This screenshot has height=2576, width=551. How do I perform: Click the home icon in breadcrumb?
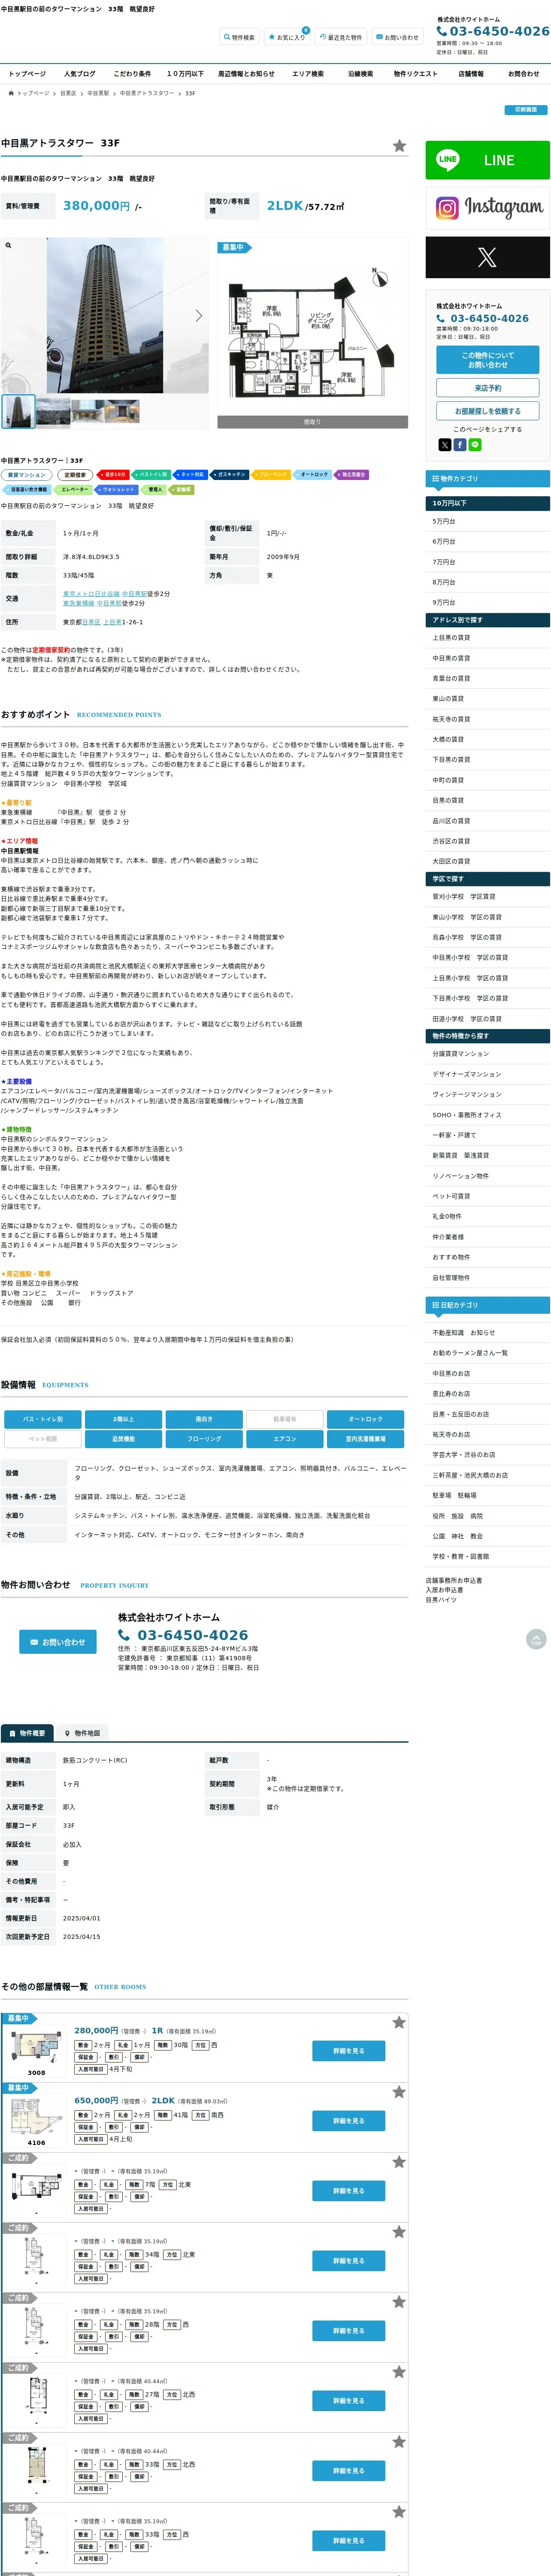click(11, 93)
